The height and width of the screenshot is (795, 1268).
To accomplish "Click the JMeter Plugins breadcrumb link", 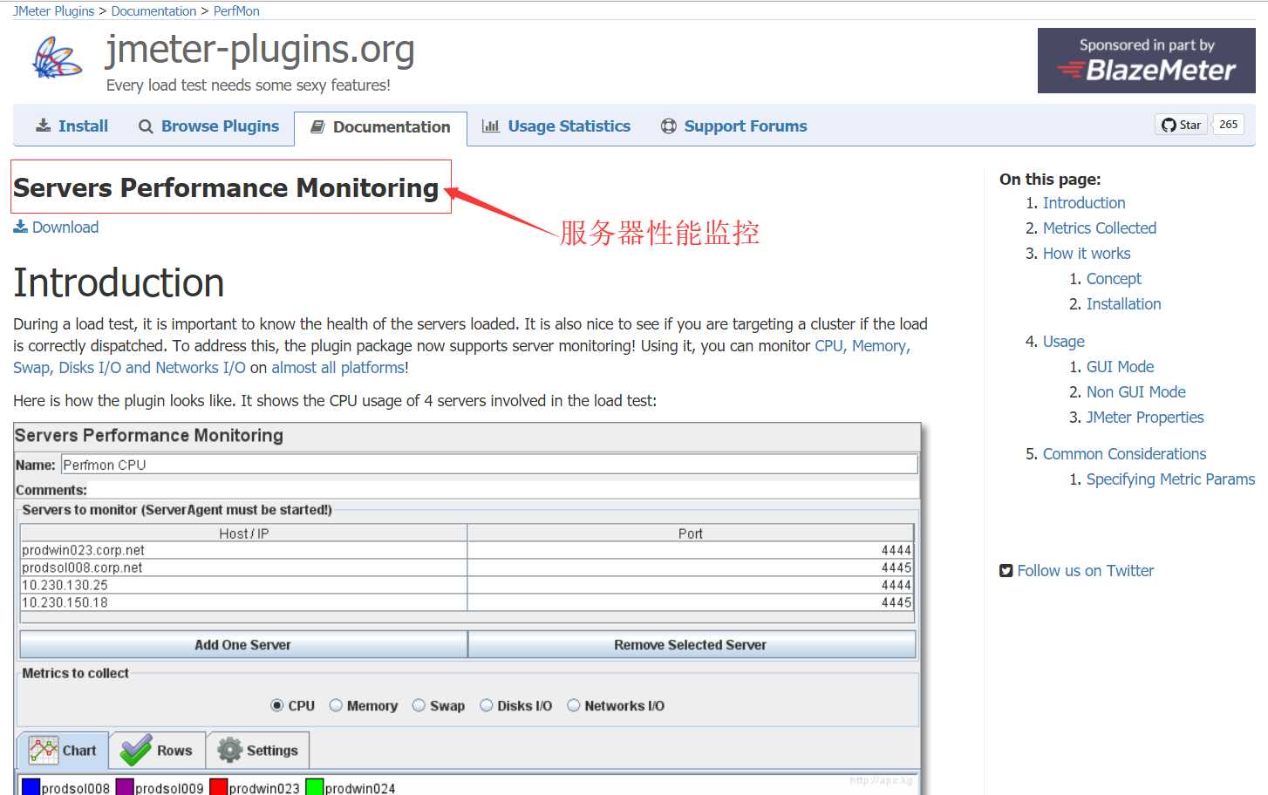I will coord(53,11).
